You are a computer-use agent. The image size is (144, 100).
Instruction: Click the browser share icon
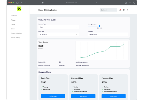pos(126,3)
